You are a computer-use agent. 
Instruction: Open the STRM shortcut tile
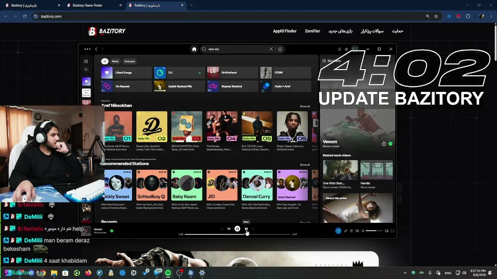point(286,72)
